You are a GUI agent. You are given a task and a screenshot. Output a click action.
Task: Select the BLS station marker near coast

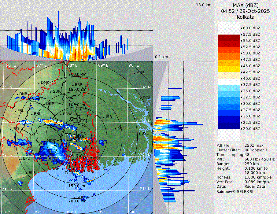pyautogui.click(x=27, y=173)
